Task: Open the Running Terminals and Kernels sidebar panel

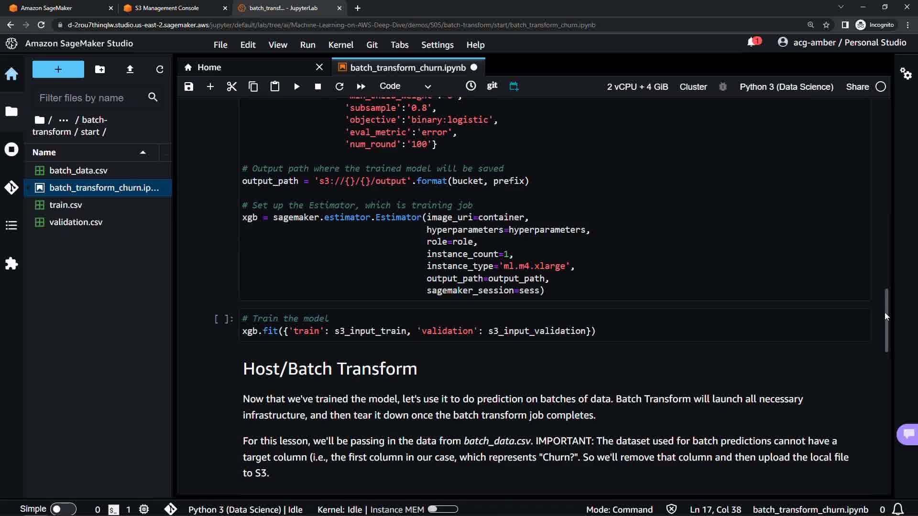Action: point(11,150)
